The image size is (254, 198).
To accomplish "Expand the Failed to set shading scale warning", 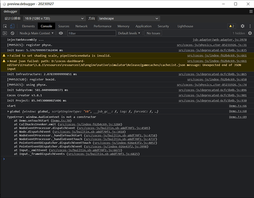I will coord(8,55).
